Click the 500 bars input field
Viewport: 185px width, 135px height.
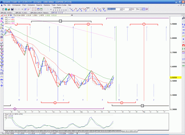pos(133,9)
